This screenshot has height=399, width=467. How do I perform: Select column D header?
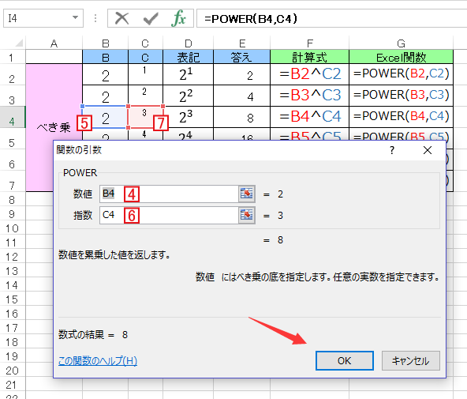[x=189, y=43]
